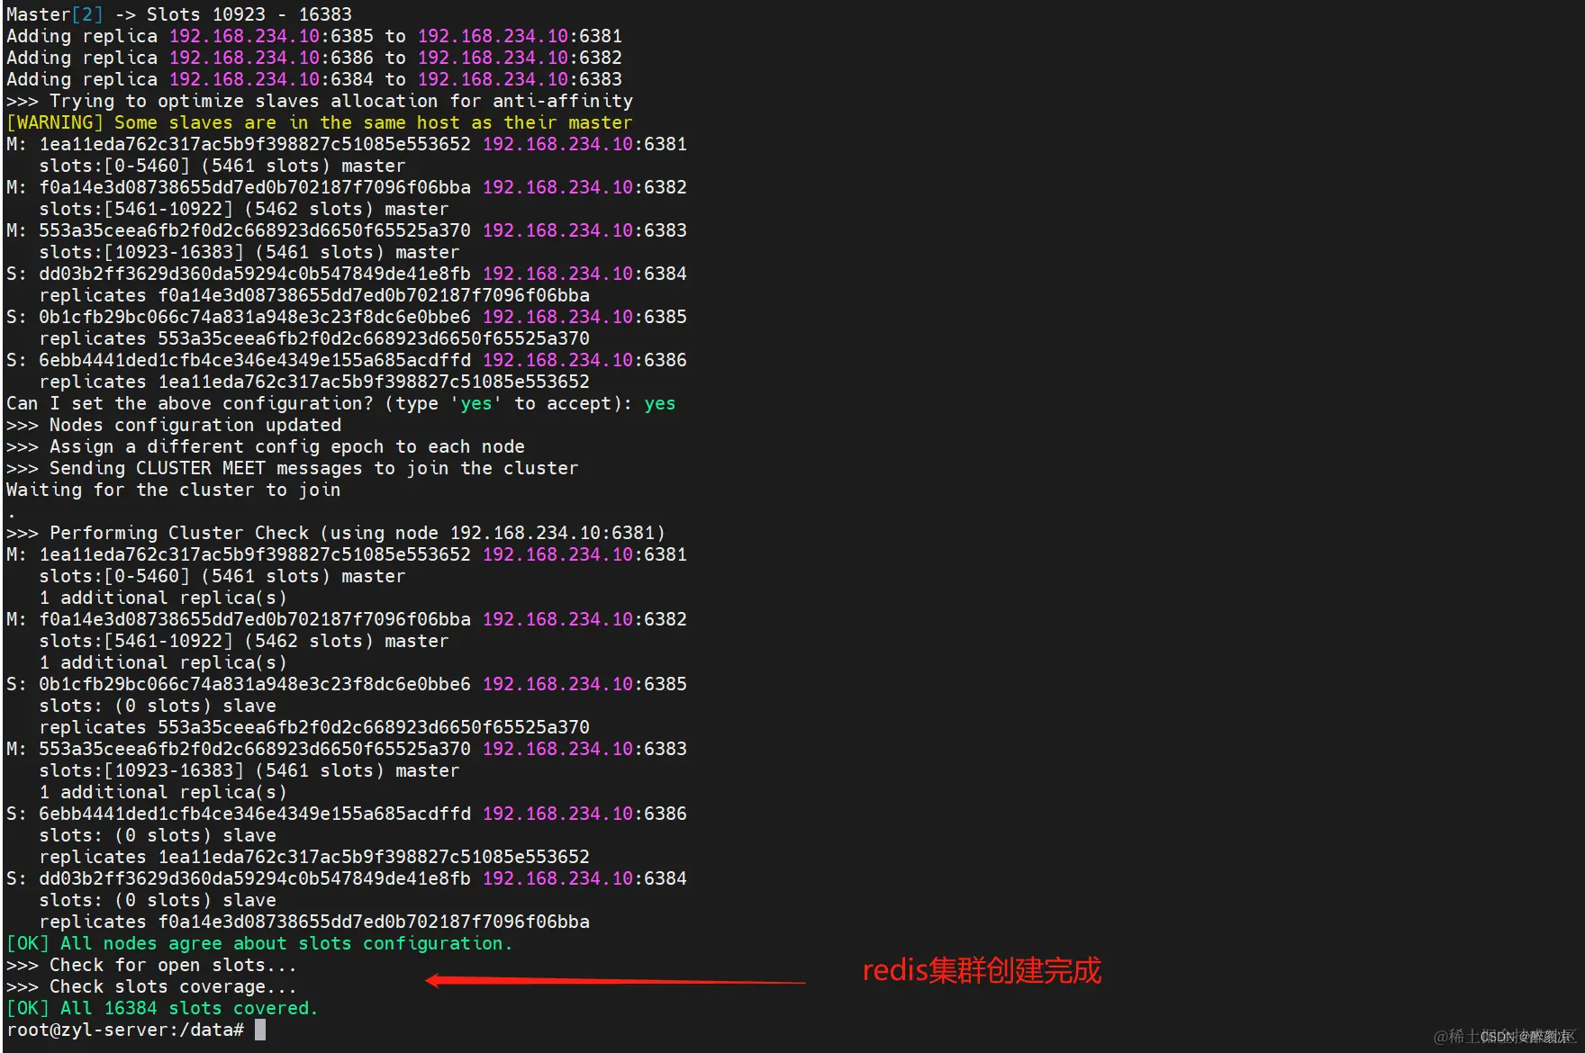Click 'slots: (0 slots) slave' under node 6385
Screen dimensions: 1585x1053
click(x=158, y=706)
